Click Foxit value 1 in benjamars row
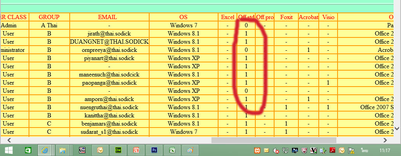Screen dimensions: 401x156 tap(286, 124)
